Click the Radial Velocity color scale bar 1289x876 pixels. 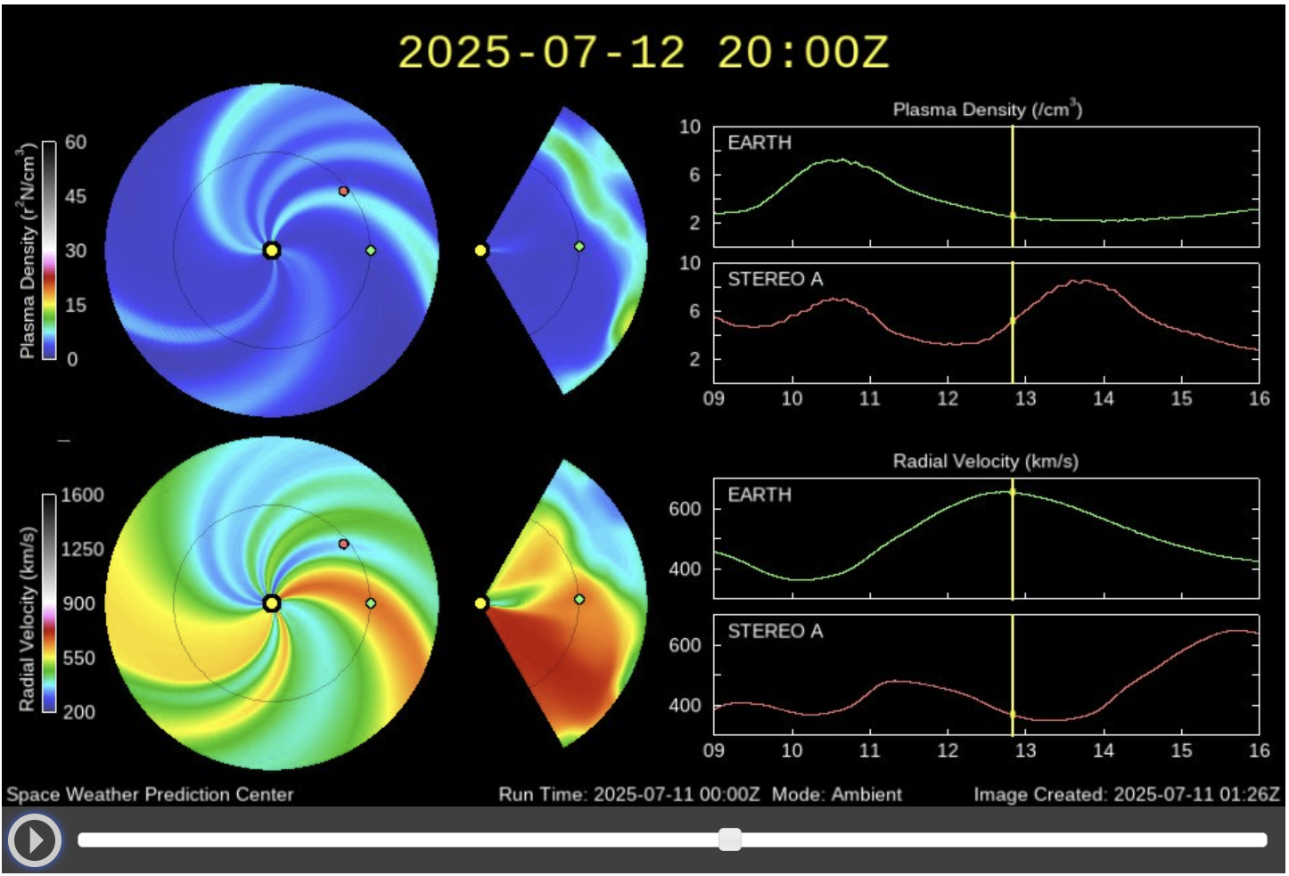coord(49,603)
